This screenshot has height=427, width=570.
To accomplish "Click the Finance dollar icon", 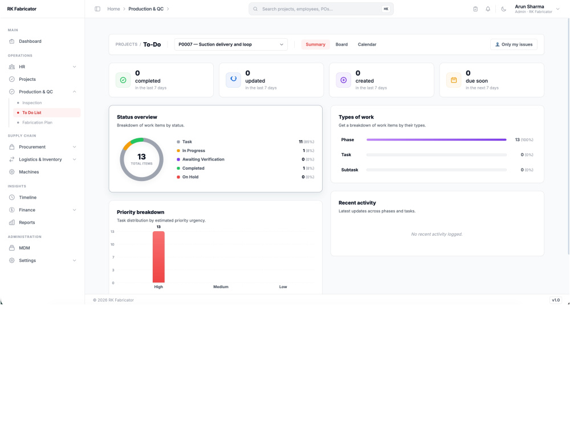I will point(11,210).
